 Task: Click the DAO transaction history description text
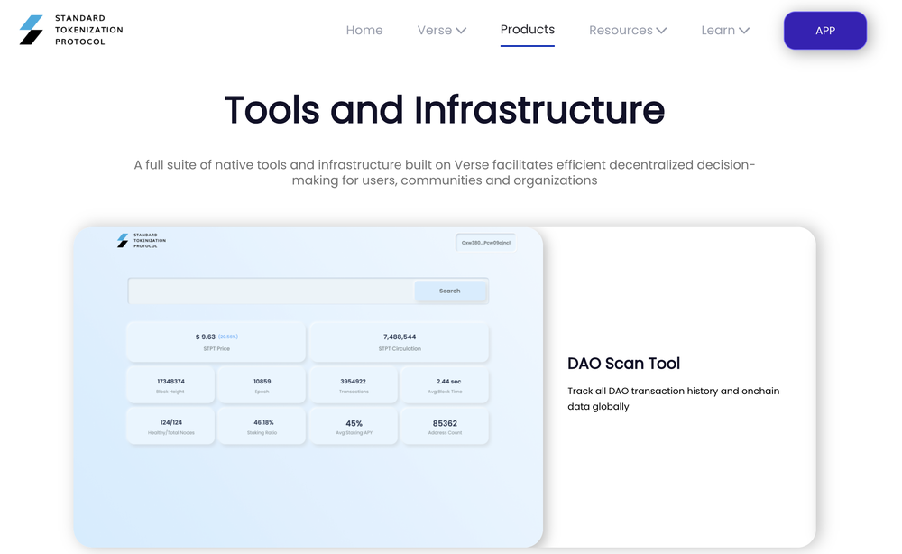click(673, 398)
